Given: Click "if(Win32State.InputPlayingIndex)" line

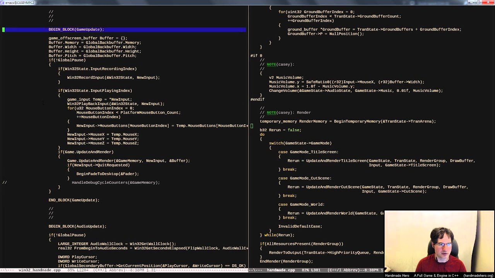Looking at the screenshot, I should (95, 91).
